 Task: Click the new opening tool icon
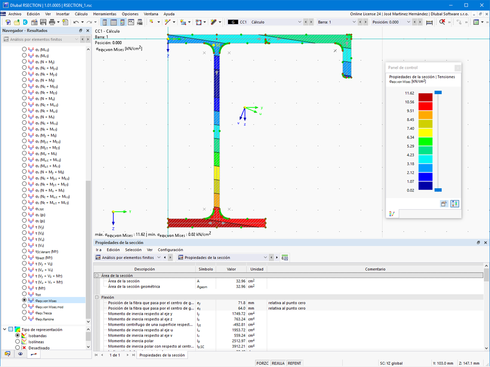click(198, 22)
